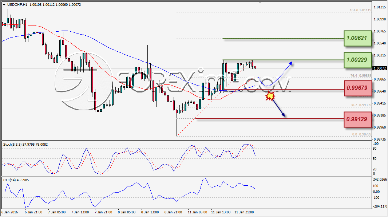
Task: Click the 0.0 0.98789 Fibonacci label
Action: coord(362,134)
